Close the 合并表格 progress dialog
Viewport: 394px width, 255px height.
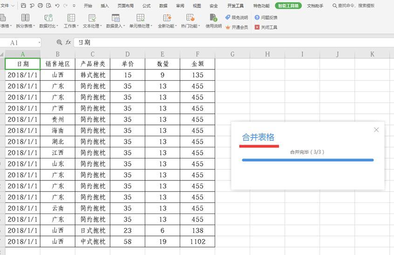(x=376, y=130)
